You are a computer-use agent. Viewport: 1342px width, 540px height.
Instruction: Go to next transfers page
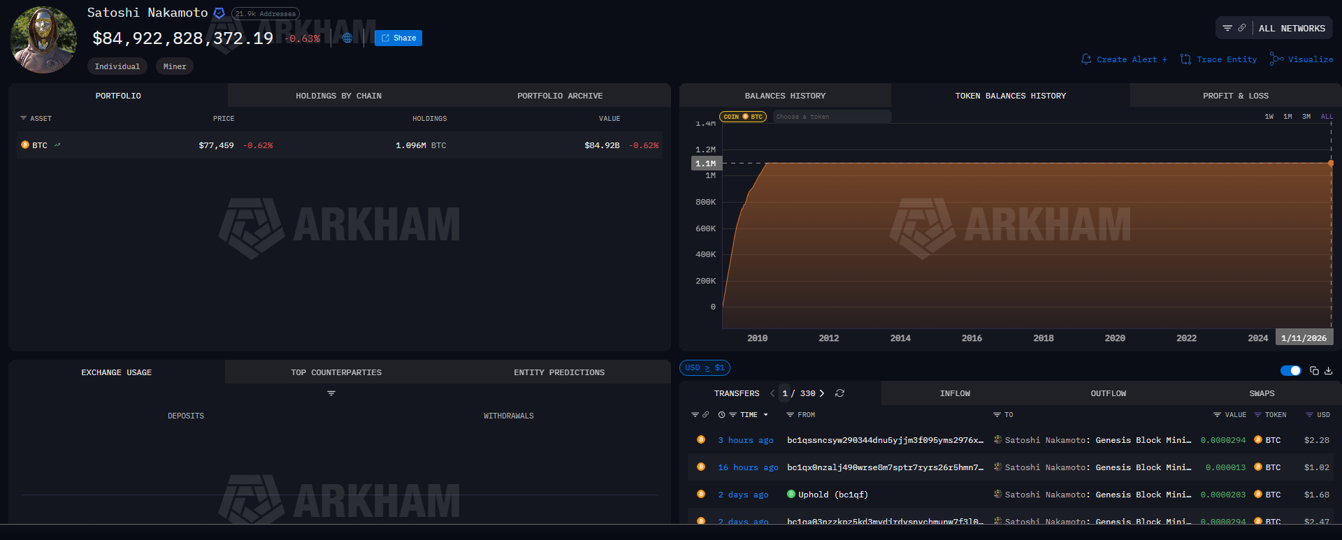[x=822, y=393]
